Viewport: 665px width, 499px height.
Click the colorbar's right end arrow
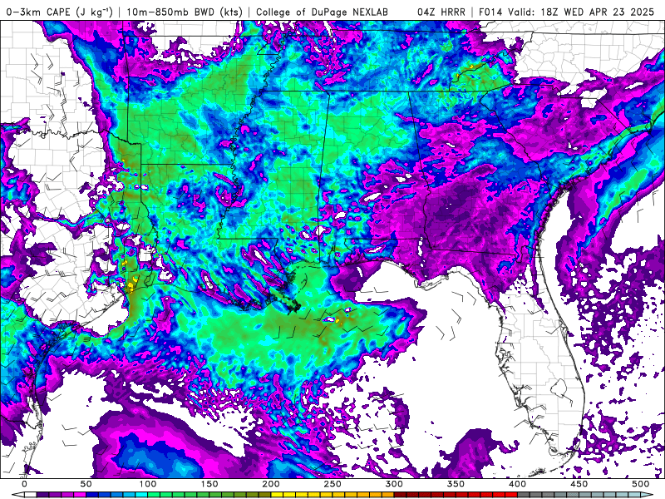(x=648, y=495)
